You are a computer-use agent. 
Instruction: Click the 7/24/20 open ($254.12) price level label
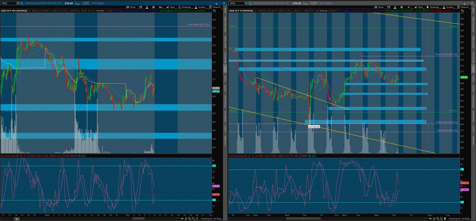[446, 122]
